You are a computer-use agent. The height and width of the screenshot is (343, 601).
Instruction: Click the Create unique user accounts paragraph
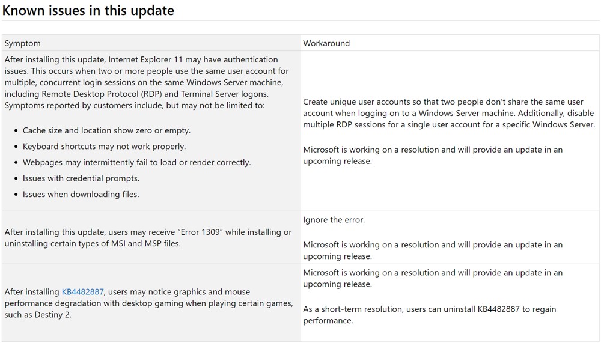coord(449,113)
